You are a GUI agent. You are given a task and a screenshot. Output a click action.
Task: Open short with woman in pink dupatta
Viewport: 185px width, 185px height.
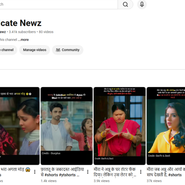click(120, 126)
